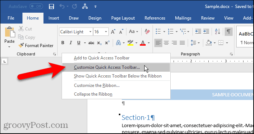Image resolution: width=254 pixels, height=134 pixels.
Task: Open the Paragraph dialog launcher
Action: [x=231, y=54]
